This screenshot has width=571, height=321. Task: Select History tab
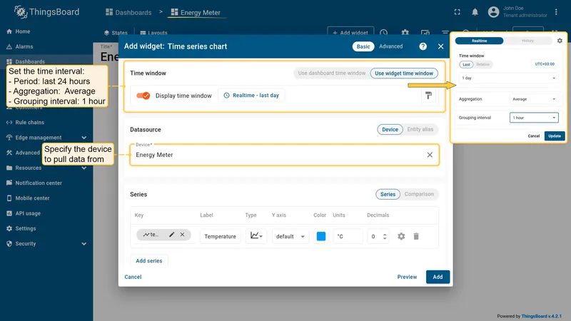coord(527,41)
